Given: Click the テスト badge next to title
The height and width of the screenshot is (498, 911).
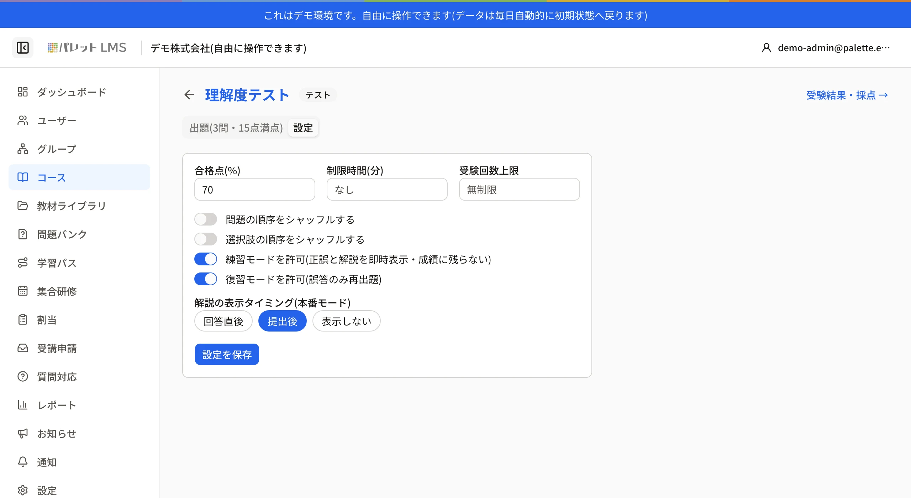Looking at the screenshot, I should pyautogui.click(x=318, y=95).
